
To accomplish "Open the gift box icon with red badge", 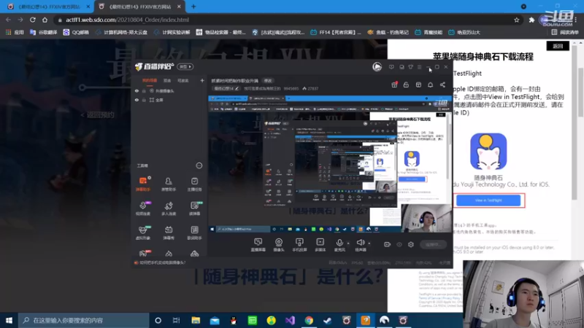I will (394, 85).
